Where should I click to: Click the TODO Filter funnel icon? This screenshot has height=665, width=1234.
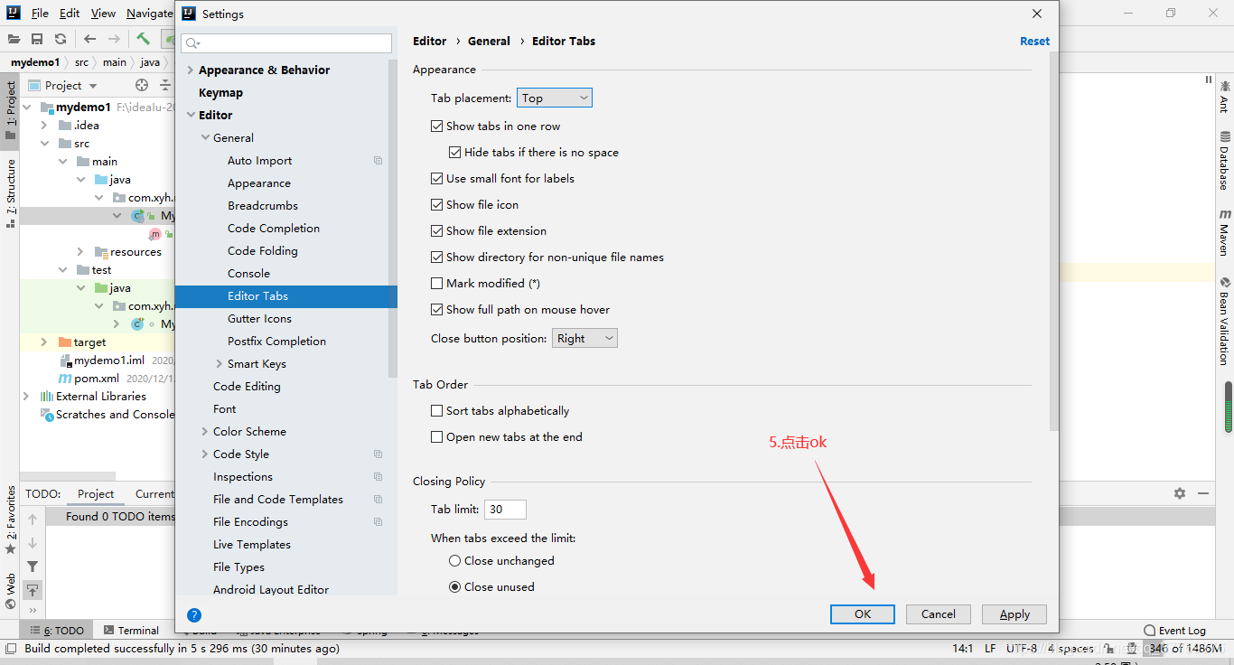[33, 567]
